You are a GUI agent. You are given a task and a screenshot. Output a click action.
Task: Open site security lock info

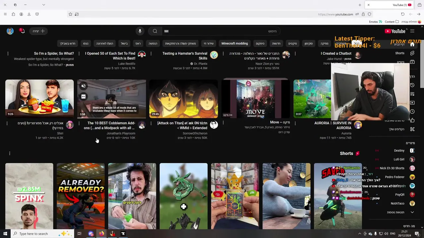tap(363, 14)
